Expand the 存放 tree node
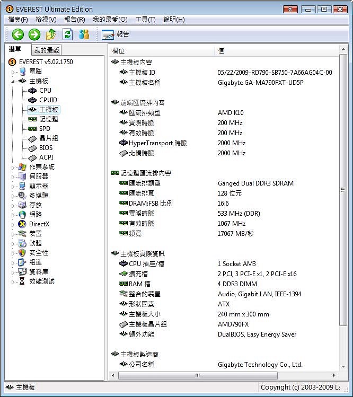This screenshot has width=353, height=397. (13, 206)
